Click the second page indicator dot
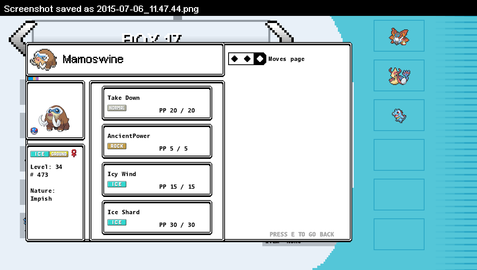477x270 pixels. point(247,59)
